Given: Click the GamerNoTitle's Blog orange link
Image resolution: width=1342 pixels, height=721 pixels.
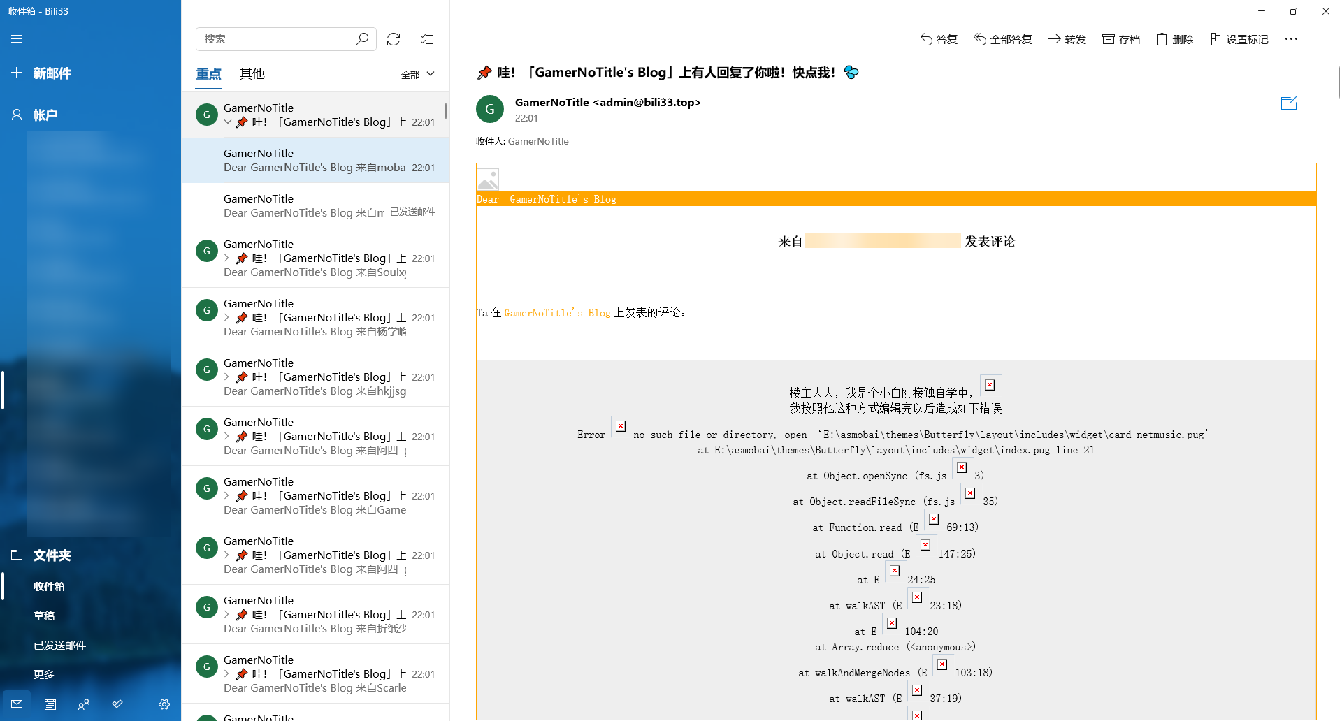Looking at the screenshot, I should click(x=557, y=313).
